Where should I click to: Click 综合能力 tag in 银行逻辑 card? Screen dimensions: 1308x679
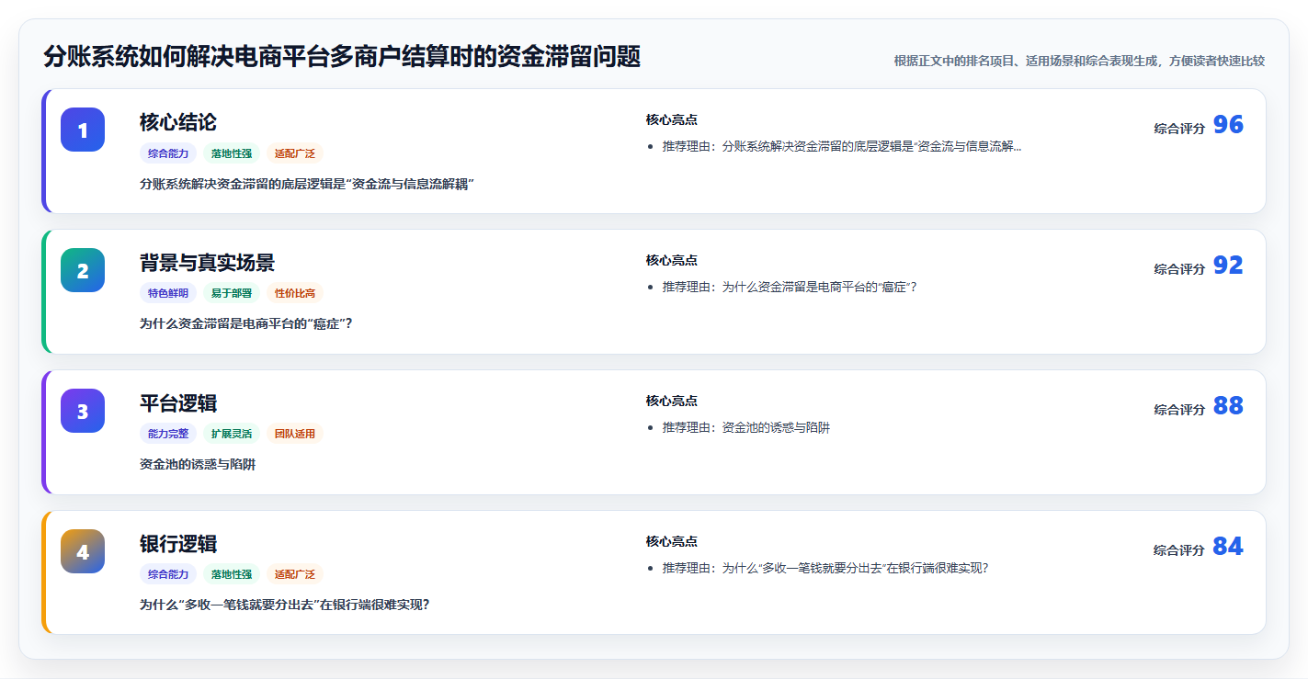pyautogui.click(x=168, y=575)
